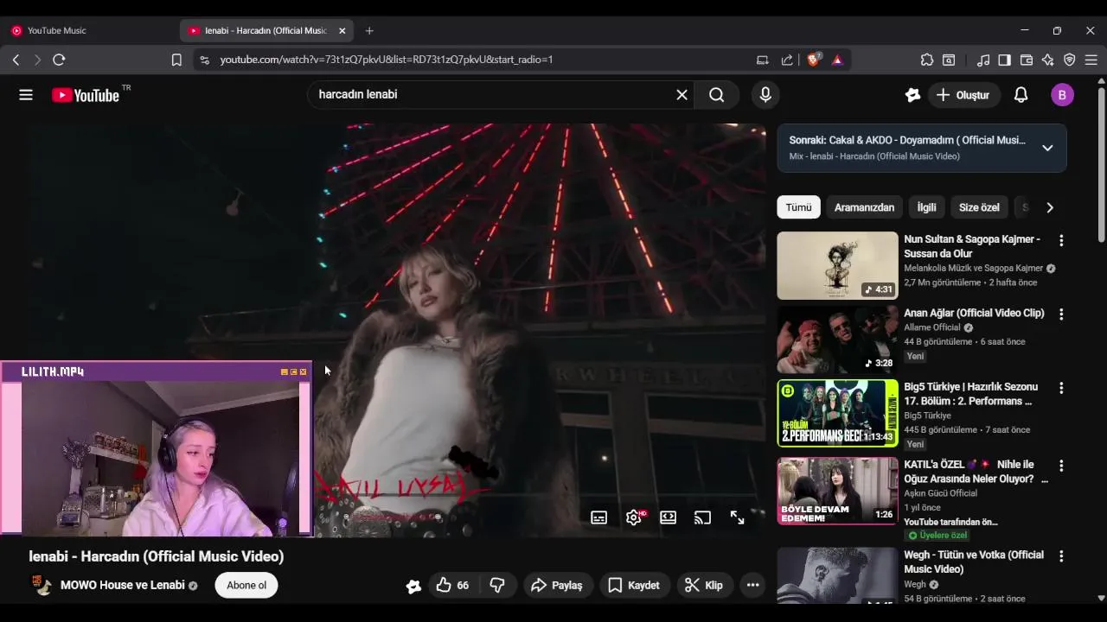1107x622 pixels.
Task: Open more actions three-dot menu under video
Action: pyautogui.click(x=752, y=586)
